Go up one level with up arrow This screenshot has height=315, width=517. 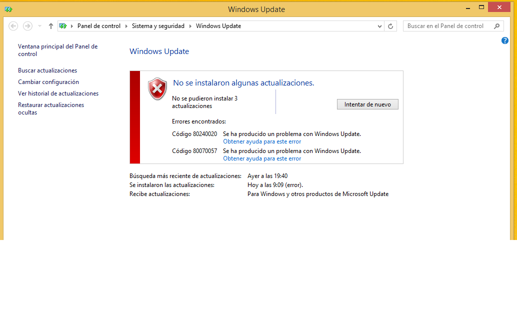[x=51, y=26]
